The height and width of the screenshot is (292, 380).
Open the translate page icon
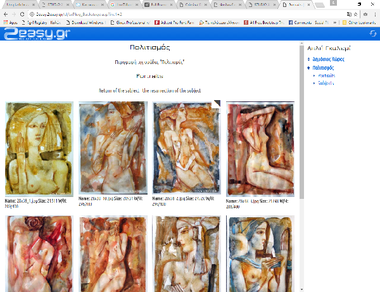(x=349, y=15)
